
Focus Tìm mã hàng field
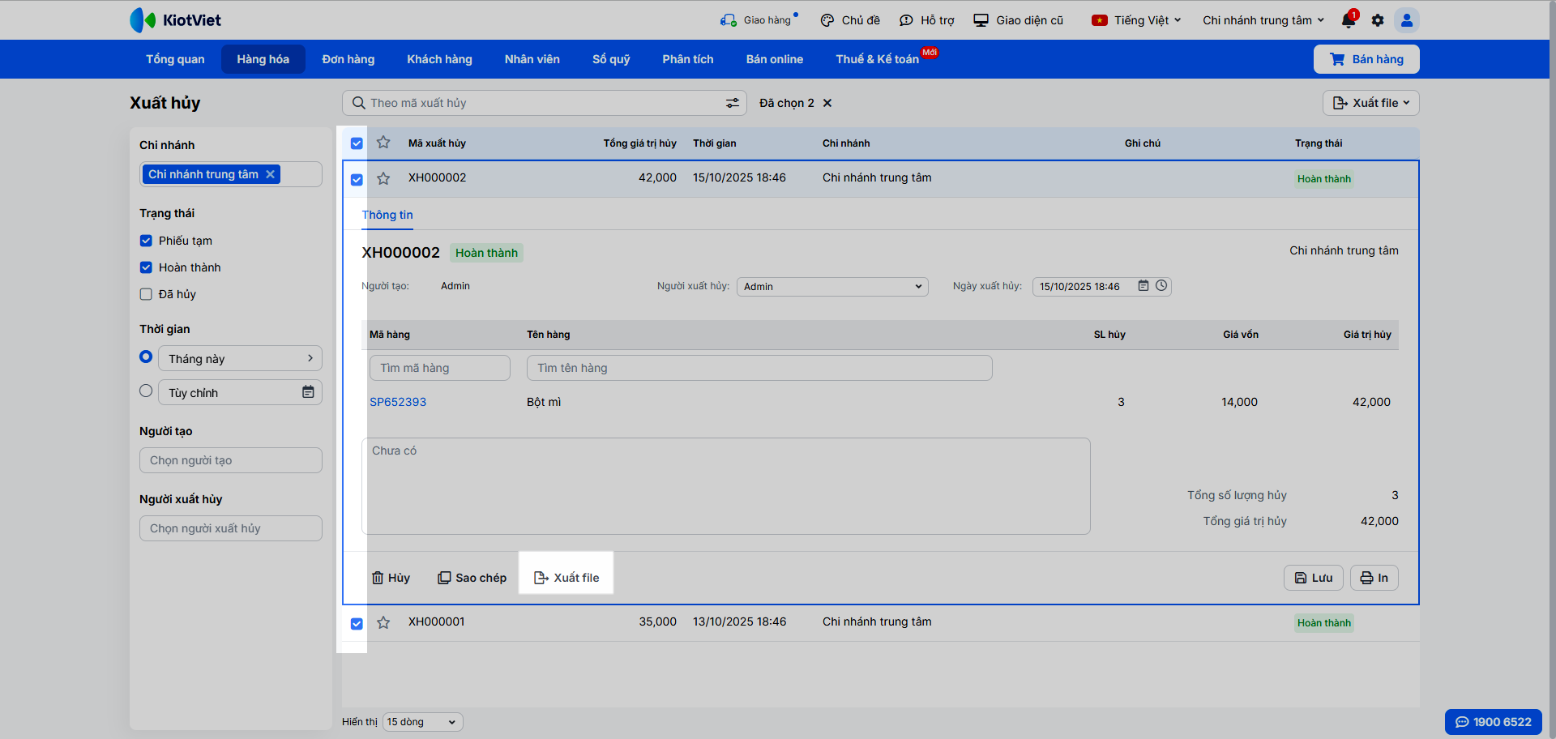(x=440, y=368)
